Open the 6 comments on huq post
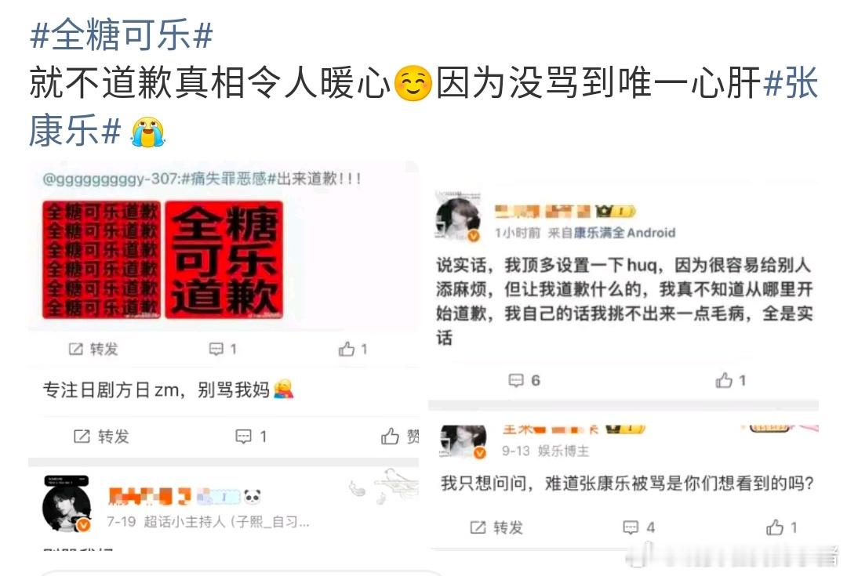The width and height of the screenshot is (847, 576). pos(524,381)
